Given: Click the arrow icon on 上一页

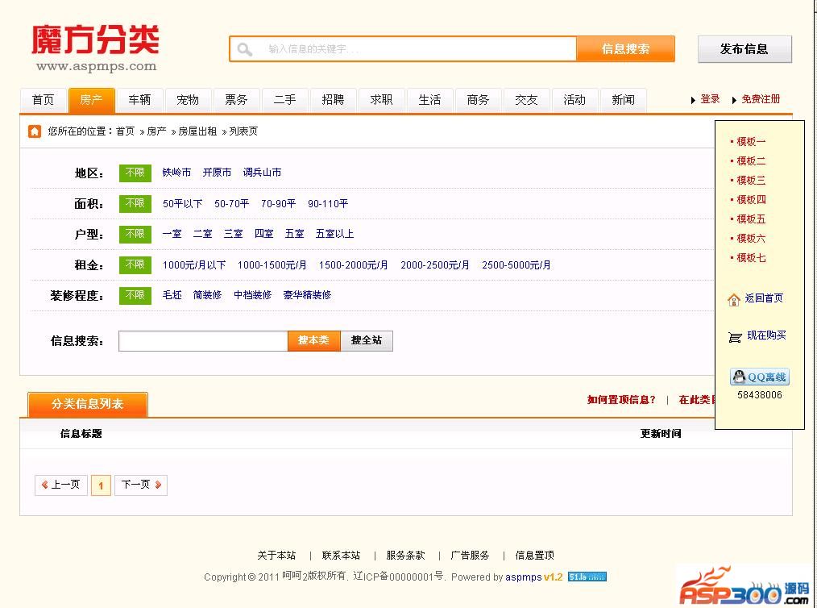Looking at the screenshot, I should tap(45, 485).
